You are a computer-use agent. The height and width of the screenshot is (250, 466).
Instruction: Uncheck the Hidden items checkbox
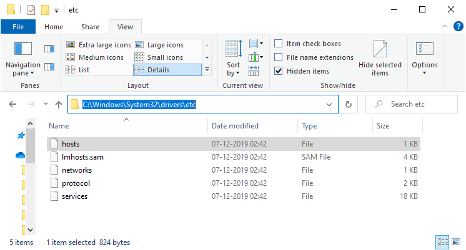pos(279,71)
